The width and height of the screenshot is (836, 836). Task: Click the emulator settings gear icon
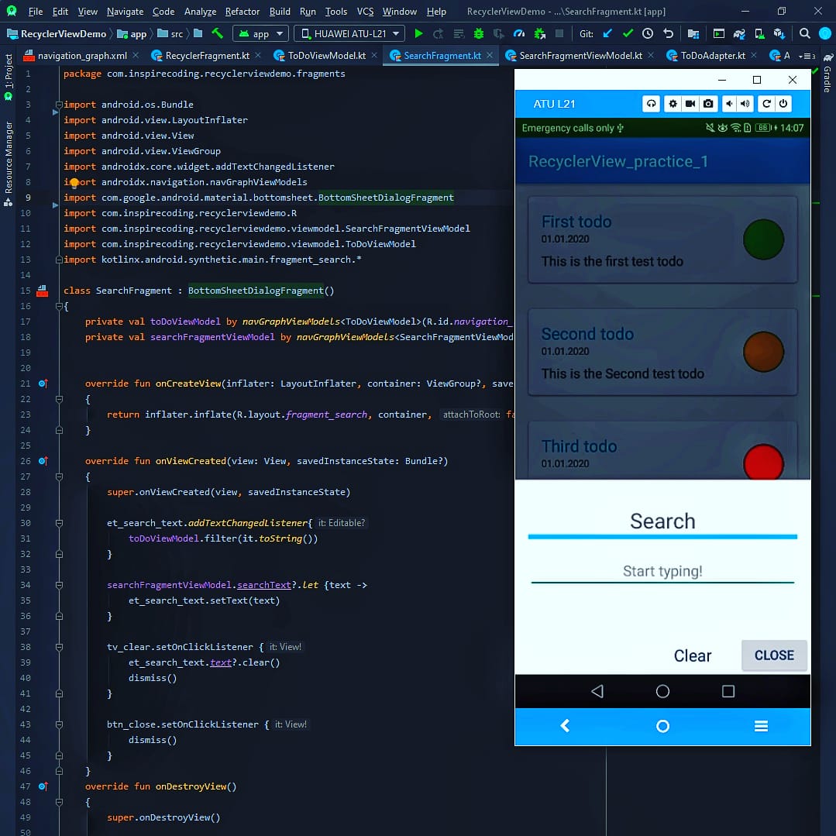click(673, 103)
